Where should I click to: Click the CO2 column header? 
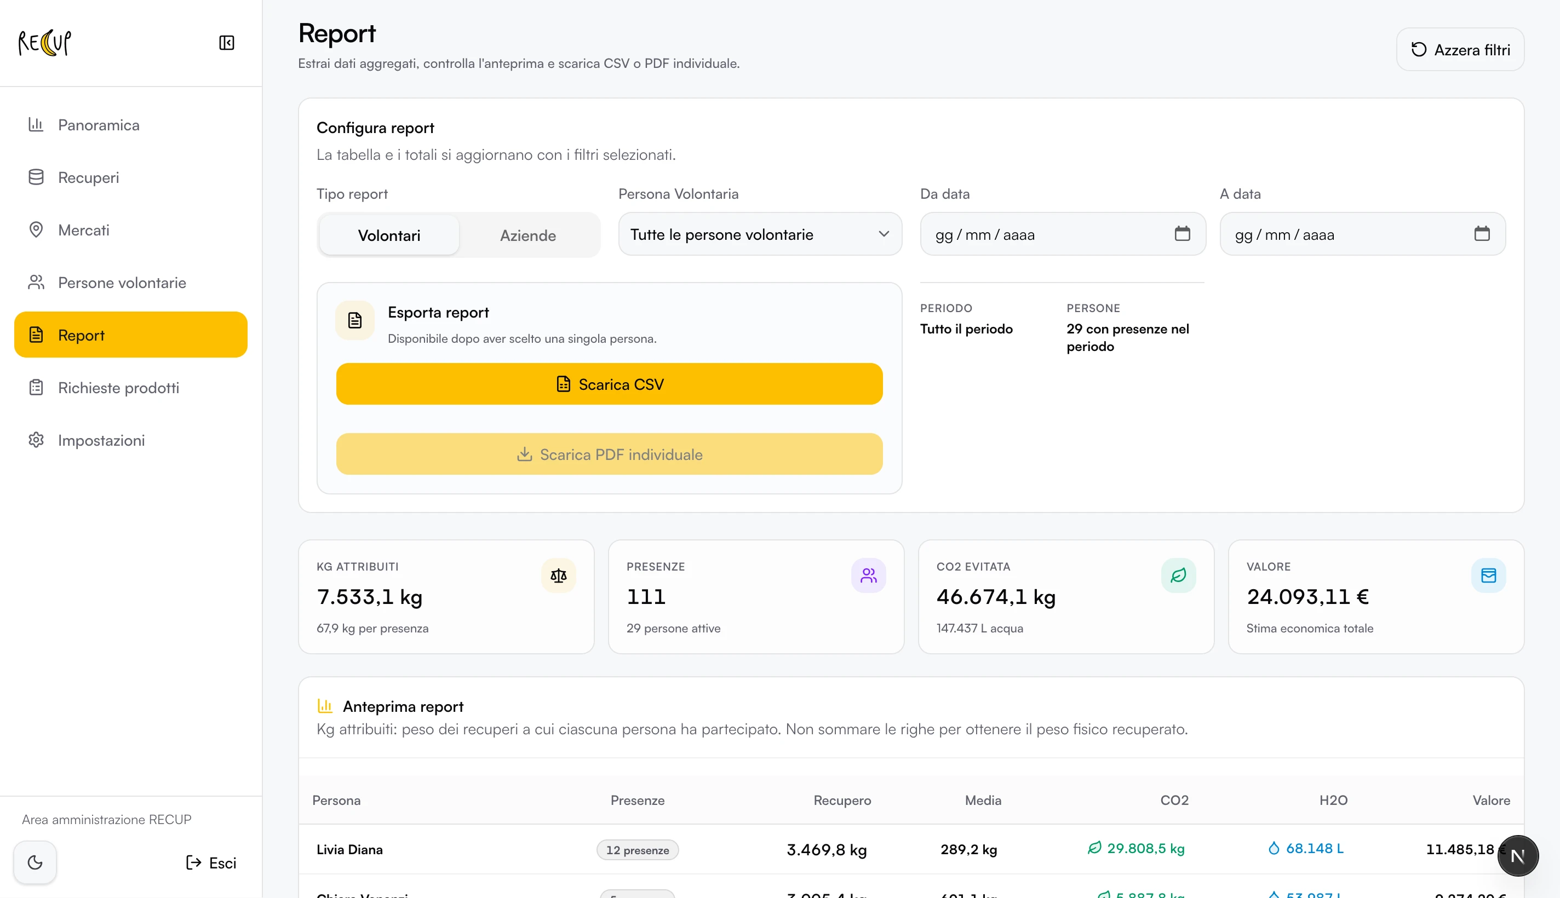click(1174, 800)
